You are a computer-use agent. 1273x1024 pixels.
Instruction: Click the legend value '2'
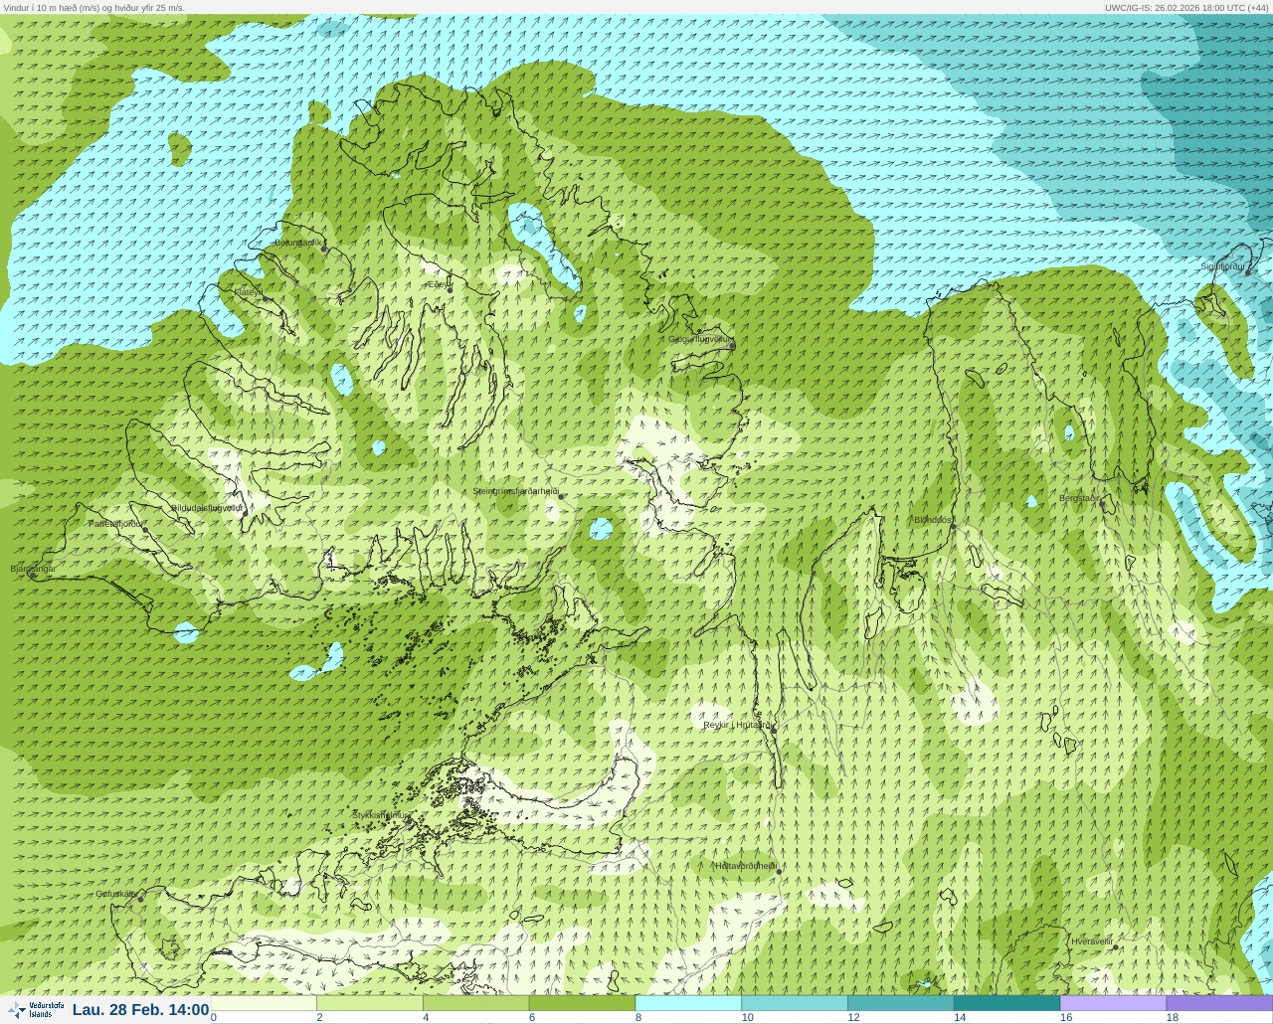point(319,1017)
